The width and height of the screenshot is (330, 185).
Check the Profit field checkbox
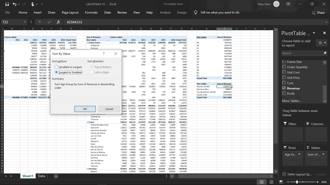[x=284, y=93]
